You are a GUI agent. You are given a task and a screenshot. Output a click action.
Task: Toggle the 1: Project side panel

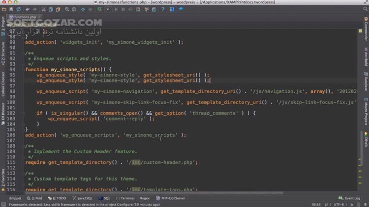(x=3, y=26)
